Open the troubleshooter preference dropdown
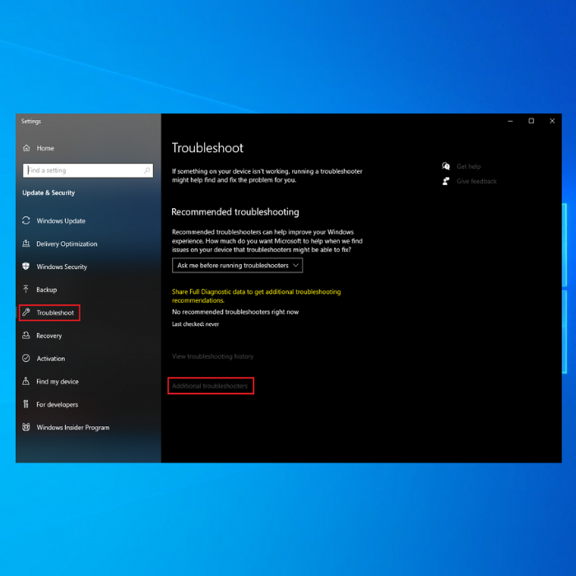This screenshot has height=576, width=576. tap(237, 265)
